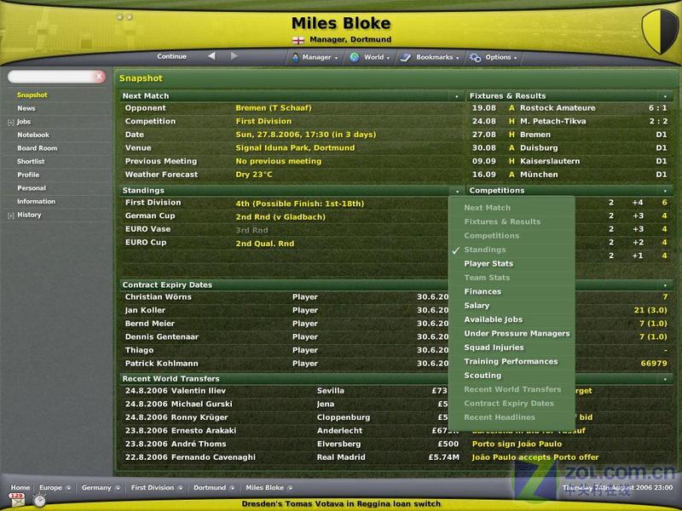Open the Fixtures & Results panel dropdown
682x511 pixels.
(665, 96)
